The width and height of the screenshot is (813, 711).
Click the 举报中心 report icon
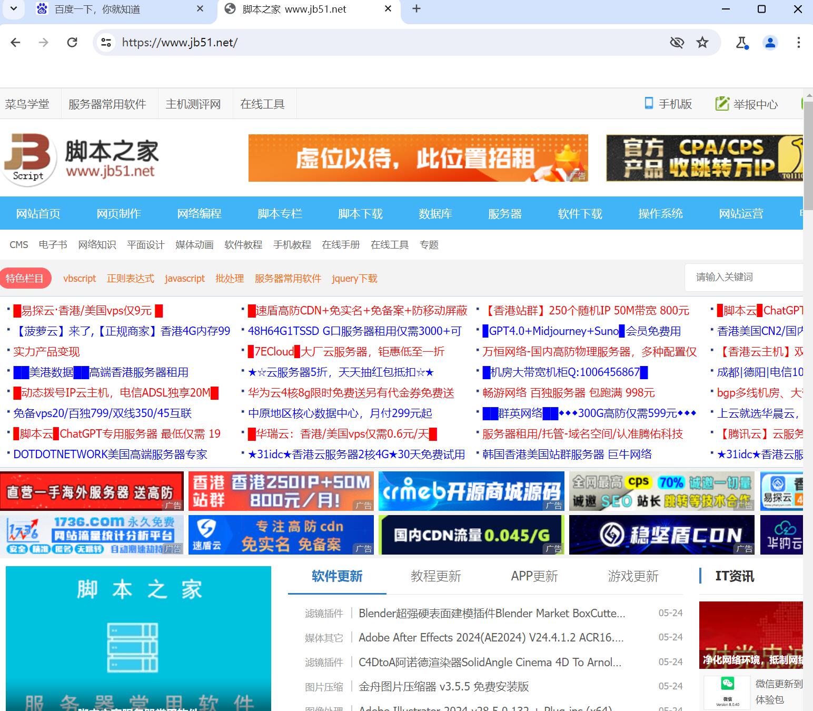721,103
